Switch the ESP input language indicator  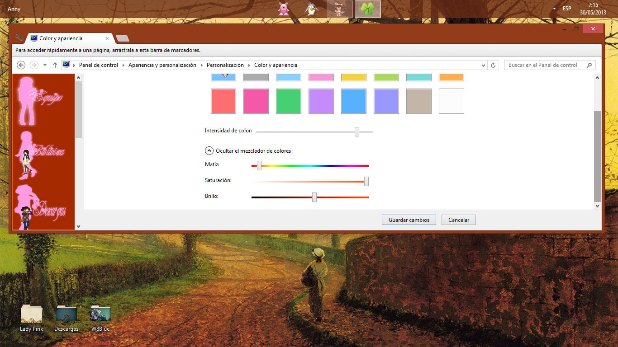coord(567,9)
